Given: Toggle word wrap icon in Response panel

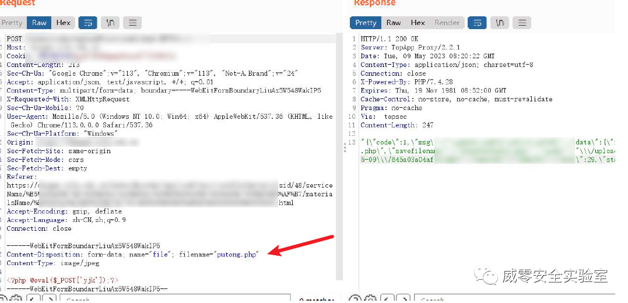Looking at the screenshot, I should click(477, 23).
